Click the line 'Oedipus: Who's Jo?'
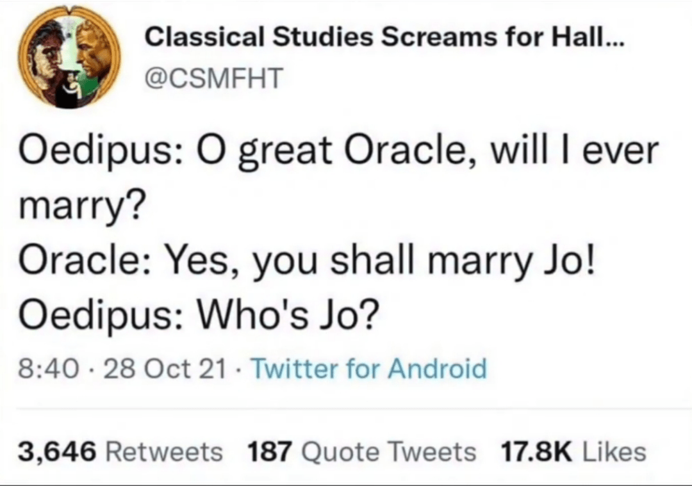The height and width of the screenshot is (486, 692). click(x=199, y=315)
